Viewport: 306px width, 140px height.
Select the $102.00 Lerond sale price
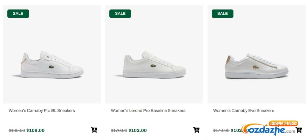(138, 130)
